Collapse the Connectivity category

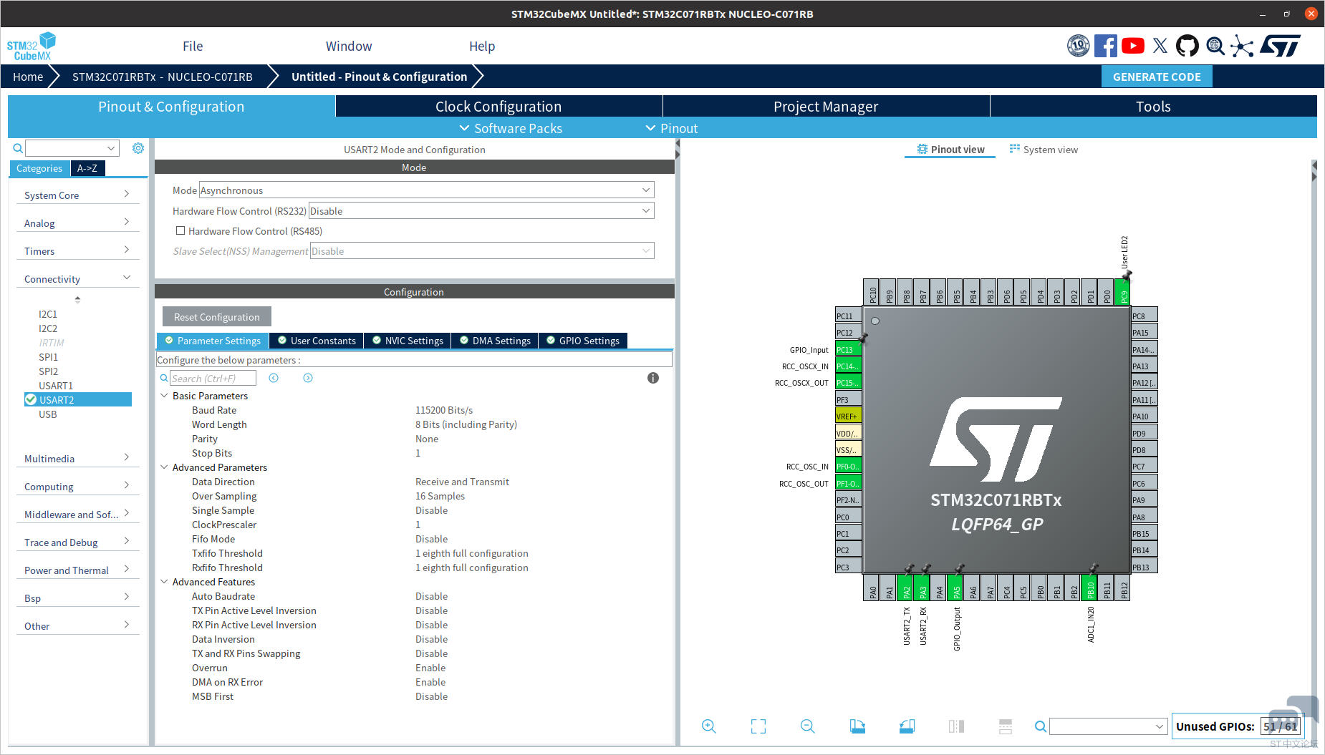[x=77, y=279]
